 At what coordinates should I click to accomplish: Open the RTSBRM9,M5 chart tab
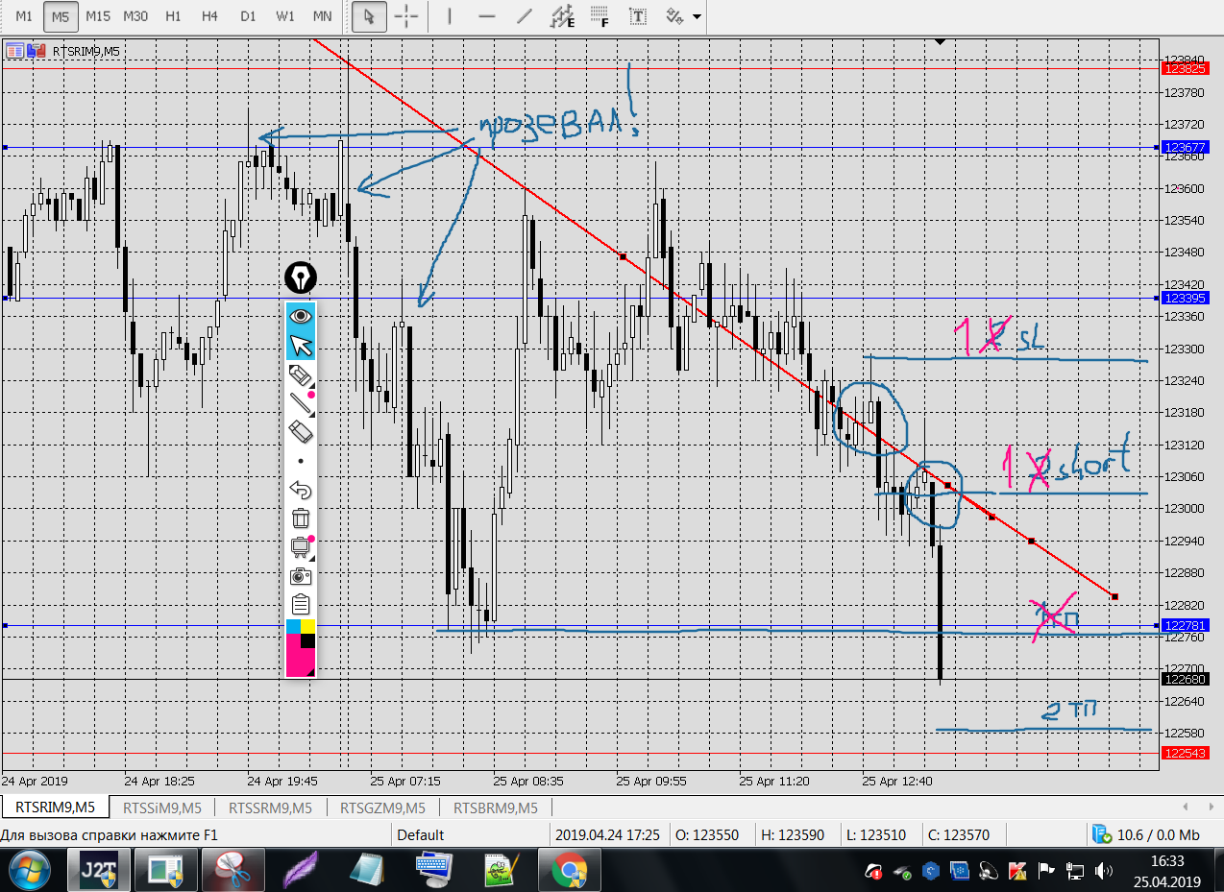(496, 808)
